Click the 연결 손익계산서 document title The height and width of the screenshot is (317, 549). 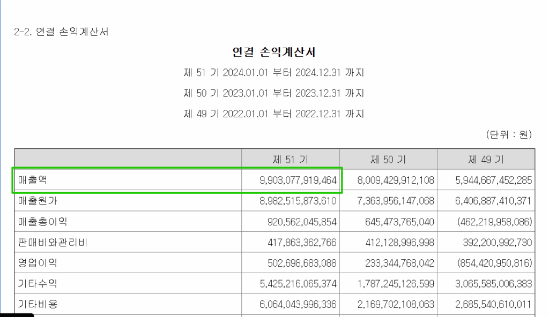point(274,51)
